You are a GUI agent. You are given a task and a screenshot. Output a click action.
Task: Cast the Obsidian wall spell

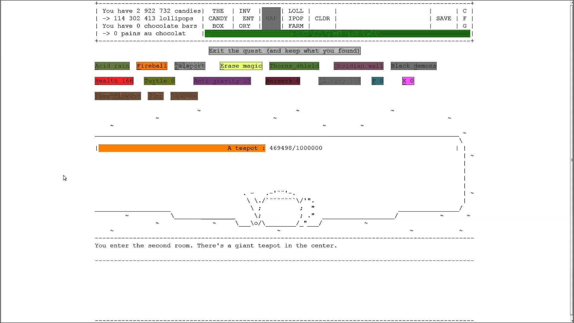coord(358,66)
